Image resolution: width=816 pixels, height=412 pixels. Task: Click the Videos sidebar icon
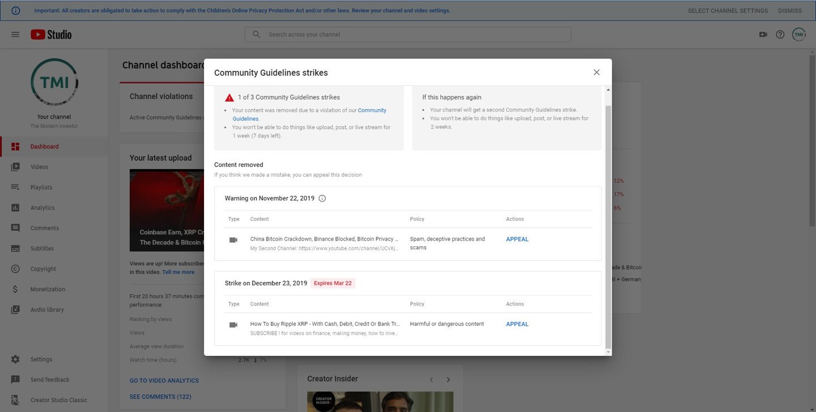15,167
